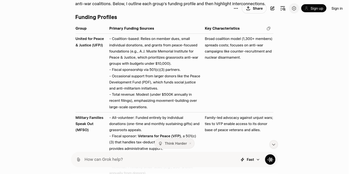Attach a file with paperclip icon

[79, 159]
